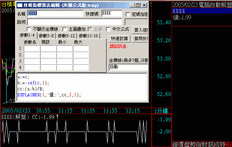Click the 套用於 button
232x147 pixels.
point(140,38)
